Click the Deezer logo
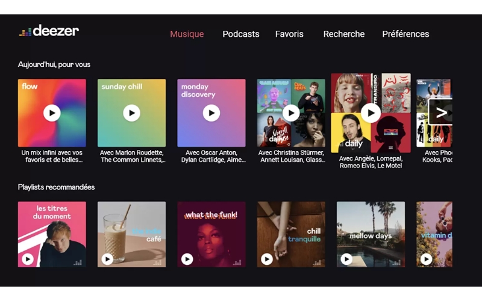 pos(49,31)
